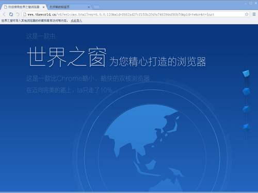This screenshot has height=193, width=258.
Task: Minimize the browser window
Action: coord(246,3)
